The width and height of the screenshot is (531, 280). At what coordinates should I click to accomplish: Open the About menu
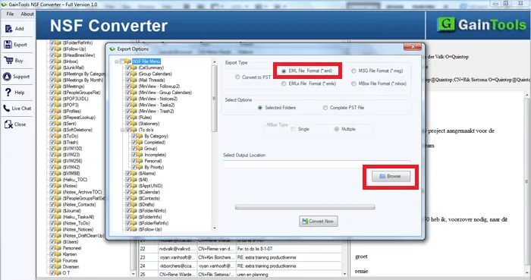27,14
